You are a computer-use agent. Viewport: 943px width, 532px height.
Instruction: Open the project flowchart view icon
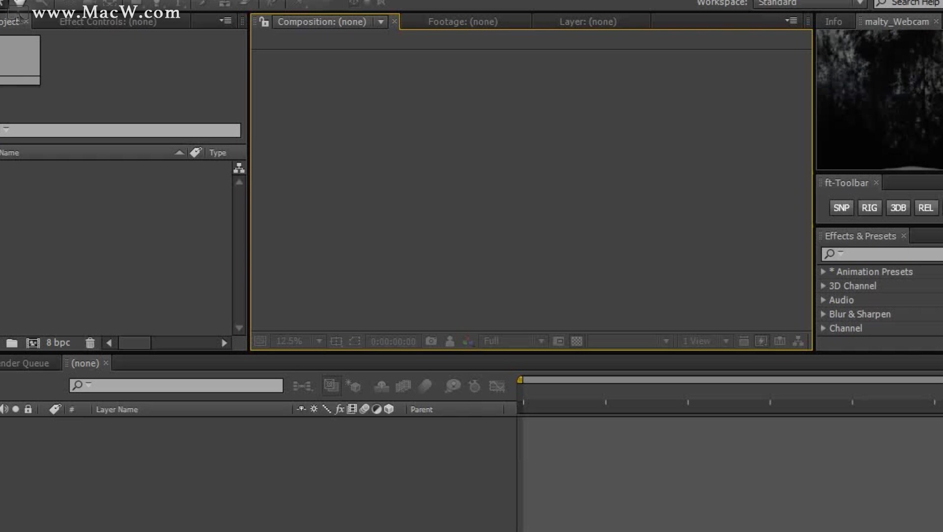pyautogui.click(x=239, y=168)
